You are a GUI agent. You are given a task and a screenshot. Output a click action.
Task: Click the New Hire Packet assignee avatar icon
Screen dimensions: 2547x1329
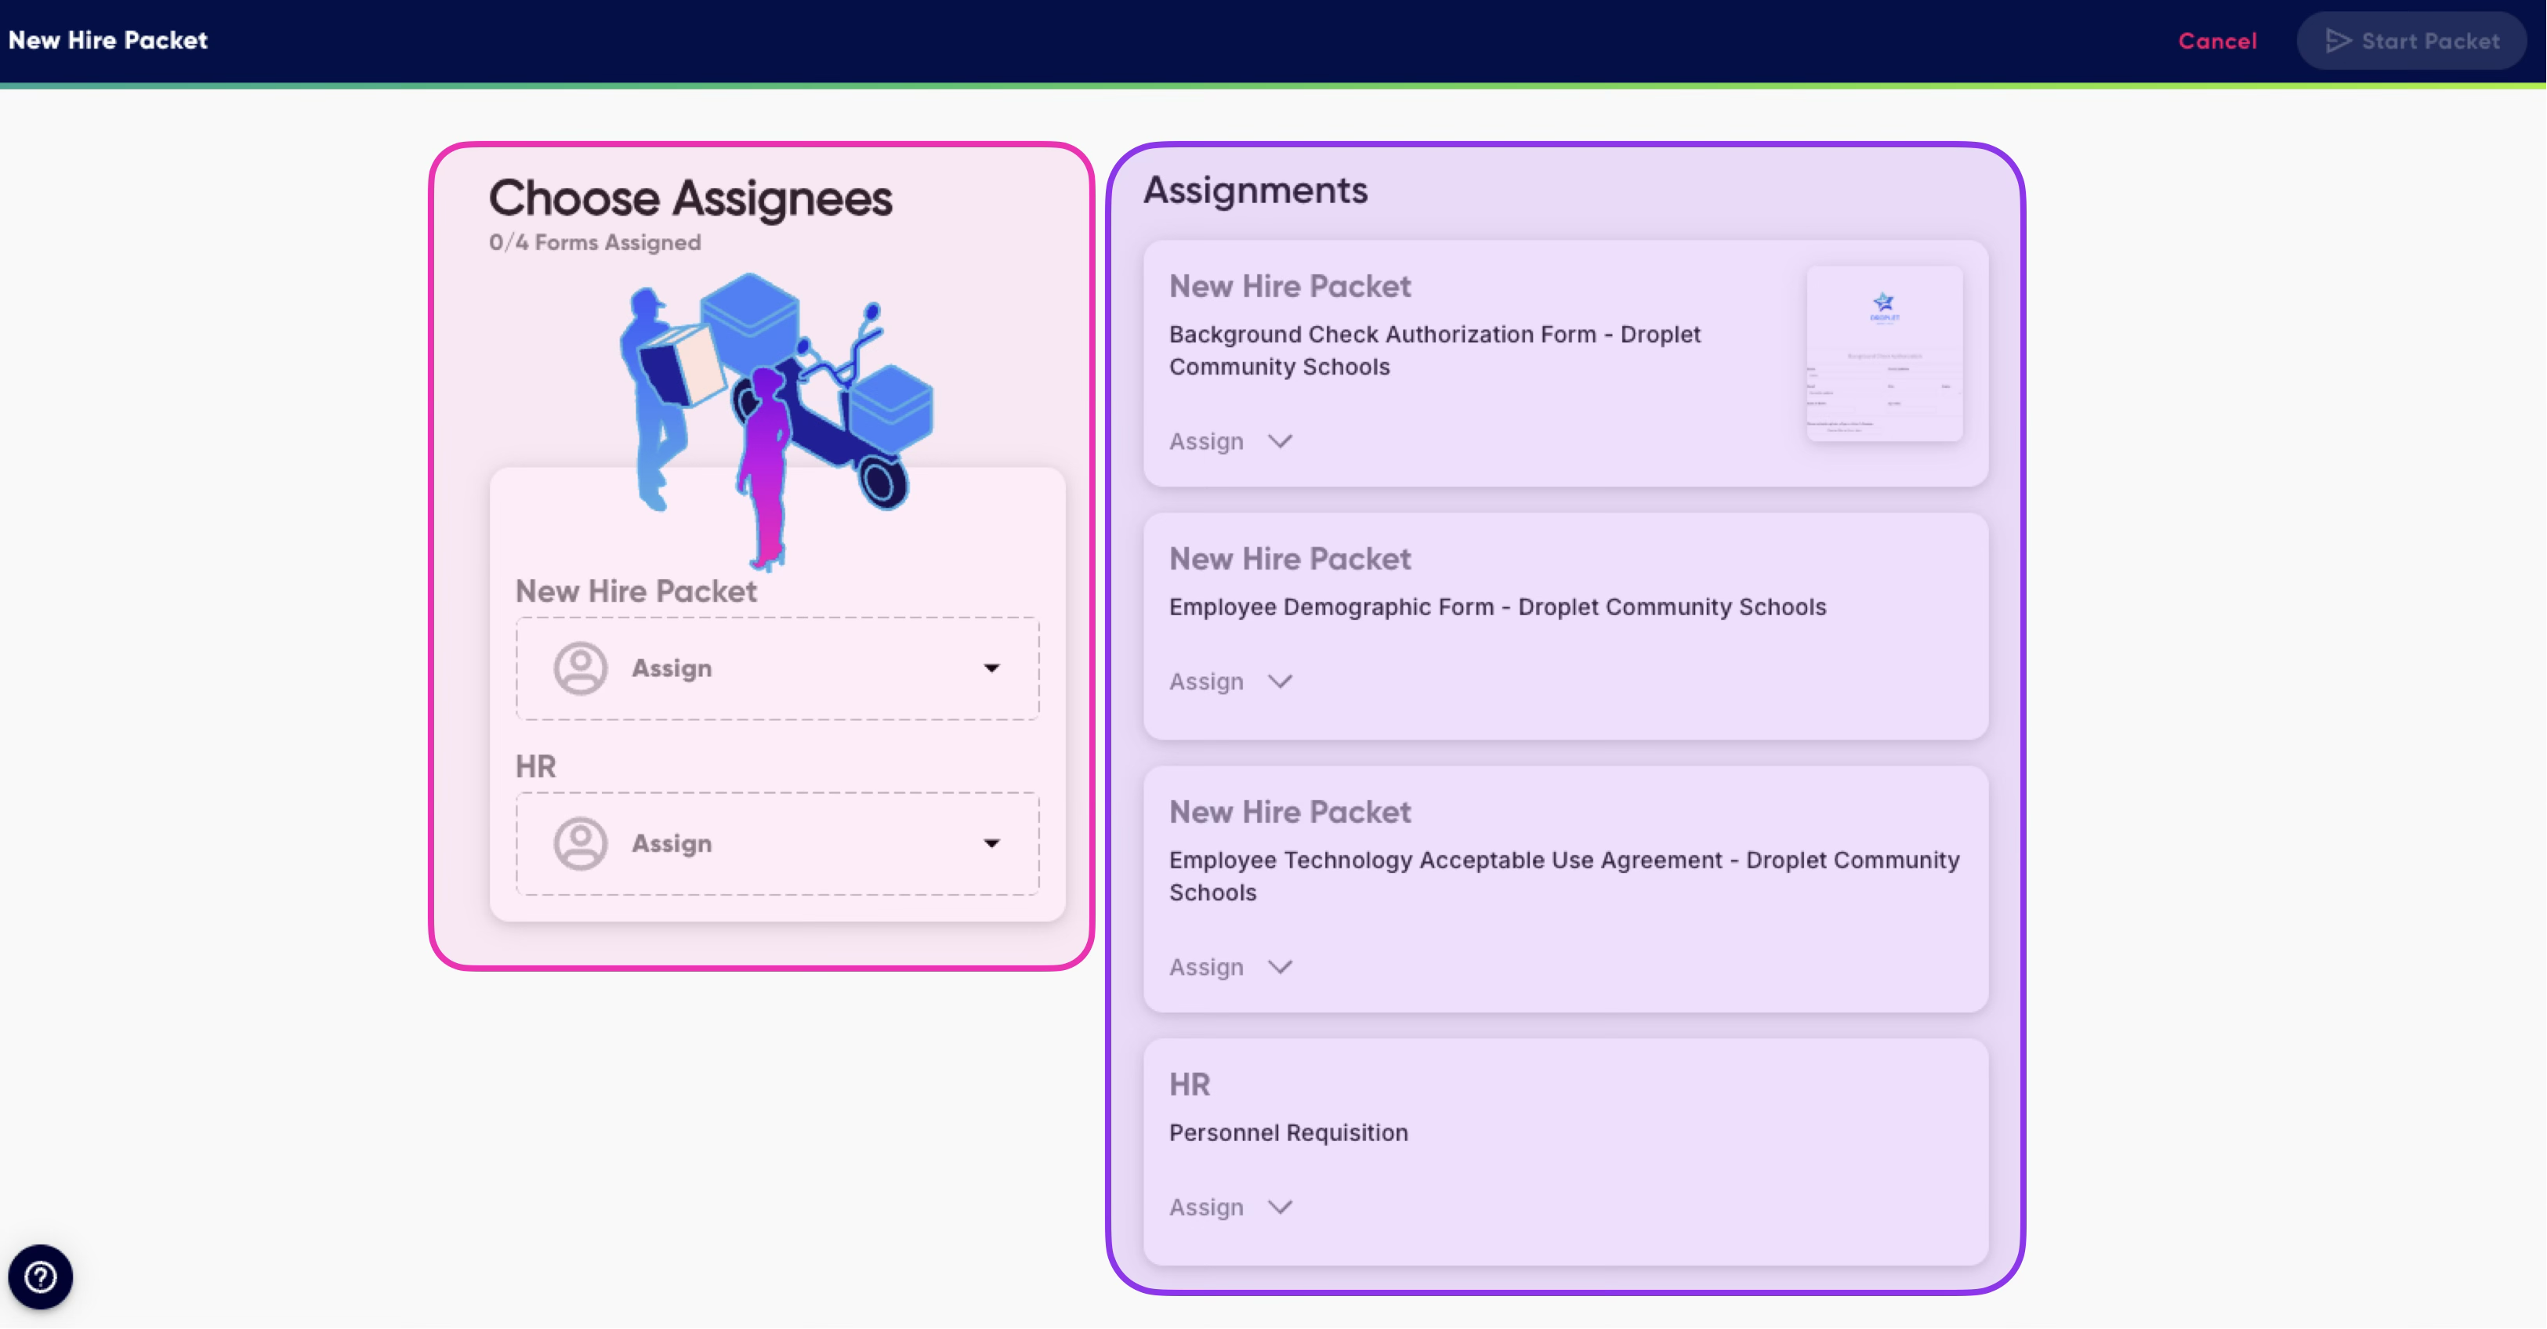pos(581,668)
